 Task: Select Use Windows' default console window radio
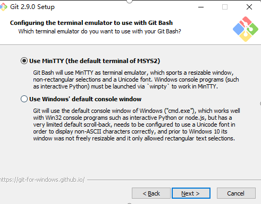click(x=24, y=99)
